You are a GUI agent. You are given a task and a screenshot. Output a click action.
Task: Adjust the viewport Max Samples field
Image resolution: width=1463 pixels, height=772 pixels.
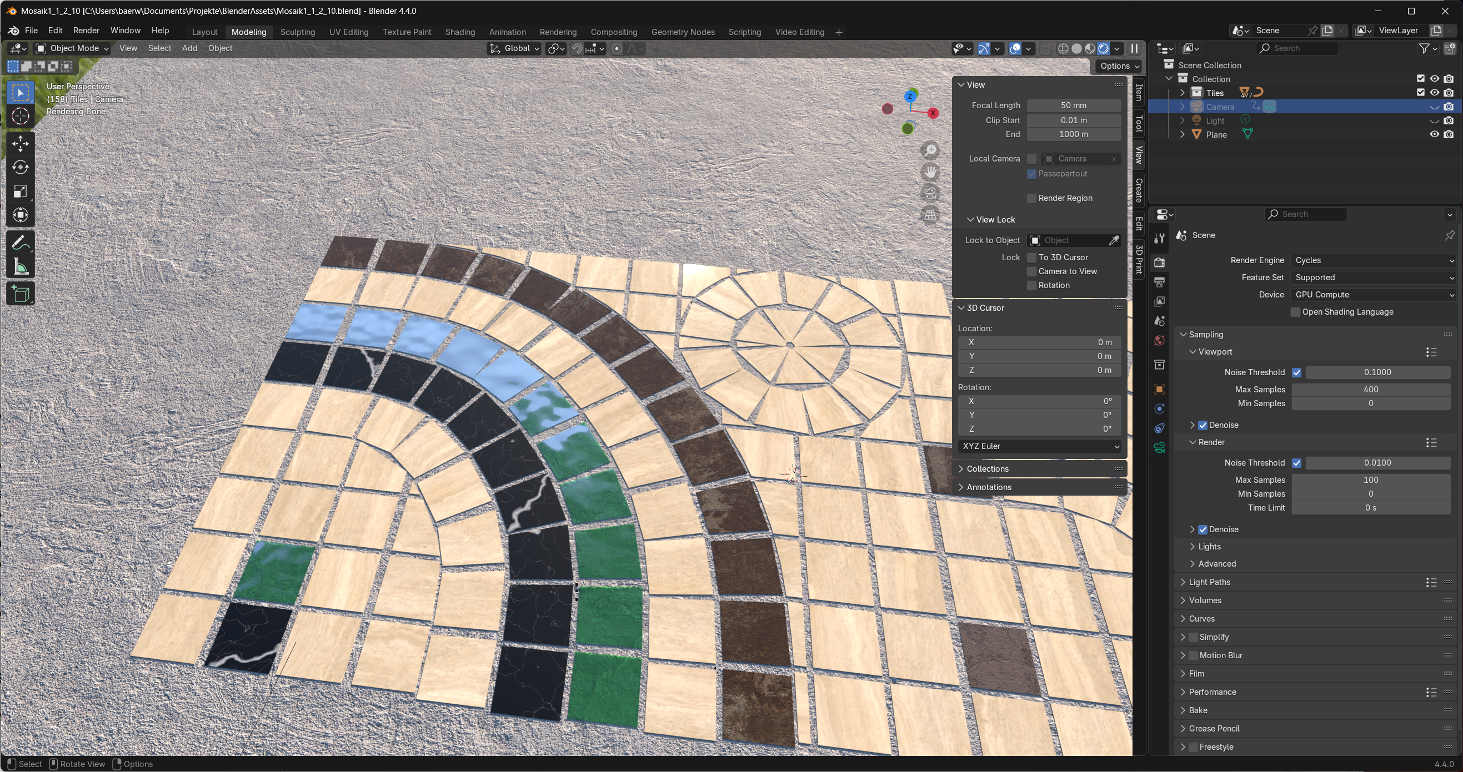1370,390
